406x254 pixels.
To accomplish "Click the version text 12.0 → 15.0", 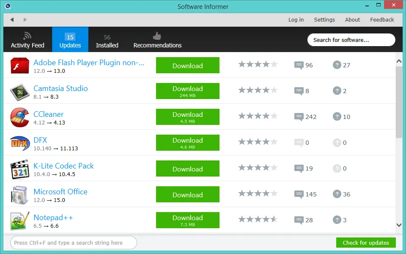I will 49,200.
